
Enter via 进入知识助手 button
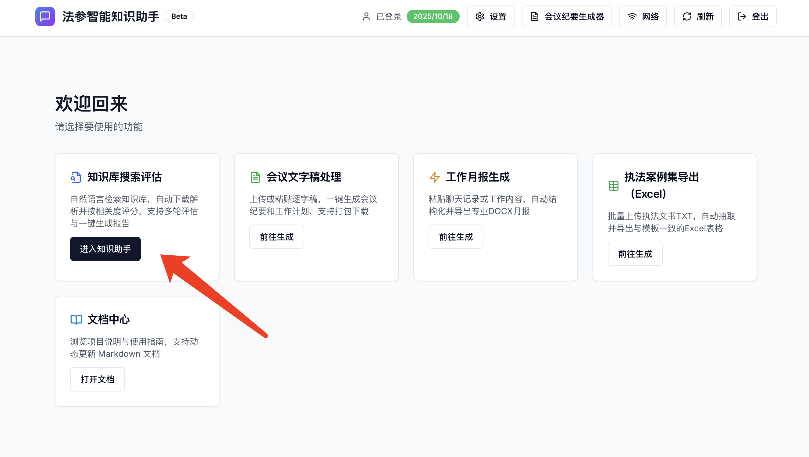point(105,249)
